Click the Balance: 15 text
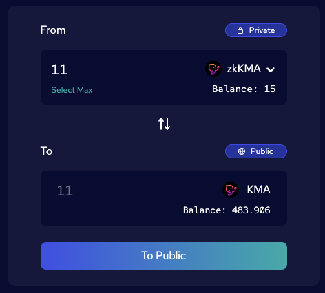This screenshot has height=293, width=325. coord(244,89)
